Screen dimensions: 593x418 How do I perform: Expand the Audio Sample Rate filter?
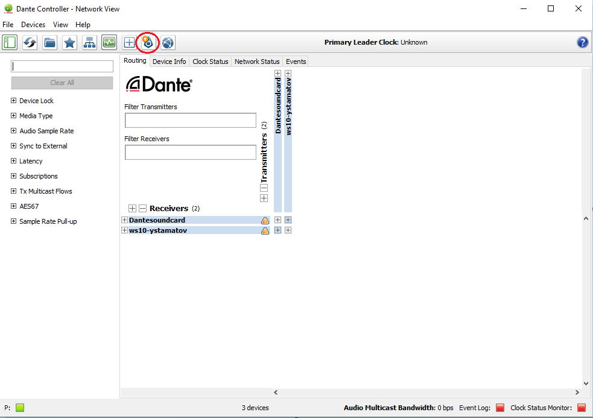(x=14, y=131)
